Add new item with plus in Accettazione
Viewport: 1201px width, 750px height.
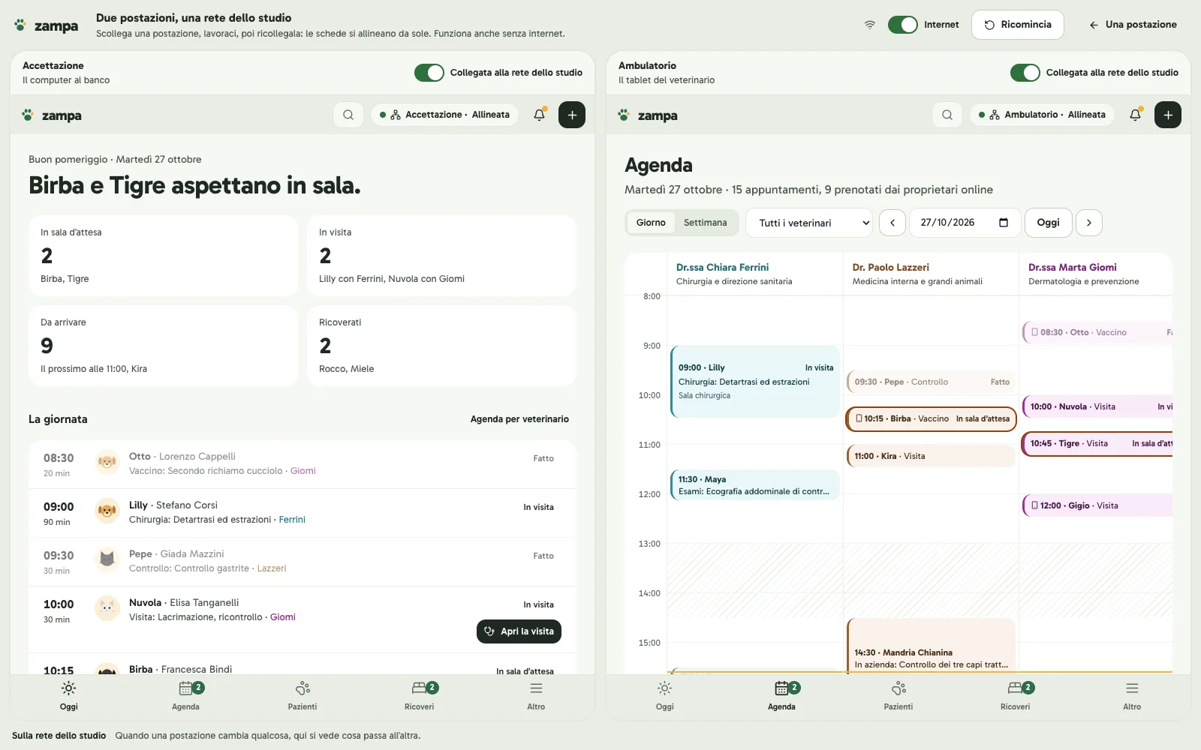click(572, 115)
